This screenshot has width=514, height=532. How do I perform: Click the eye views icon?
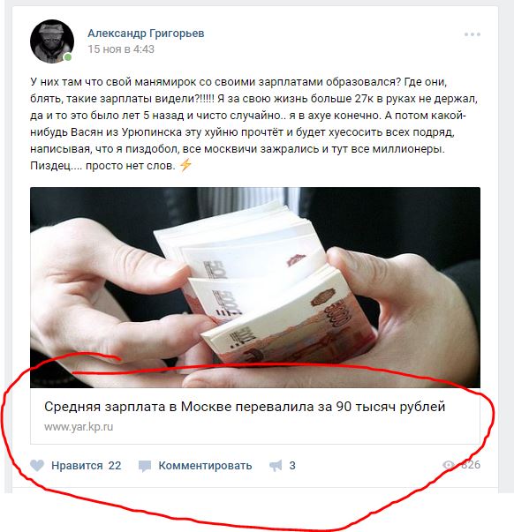(449, 465)
